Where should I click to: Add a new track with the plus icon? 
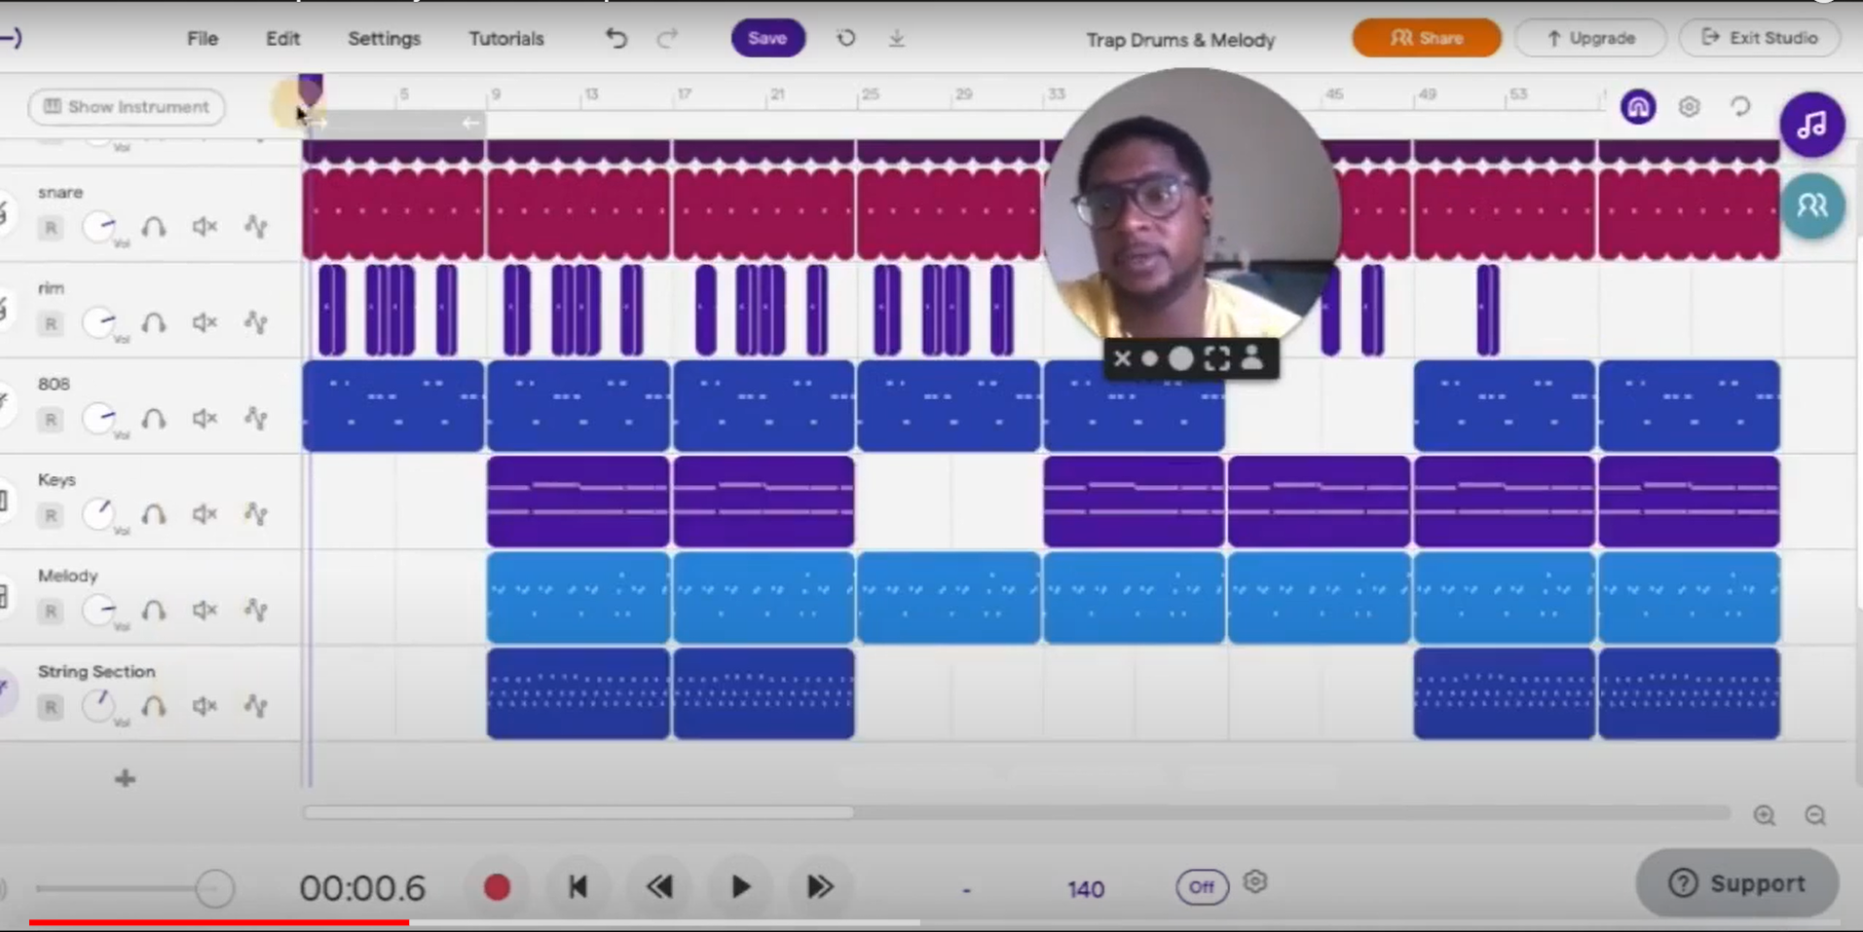125,778
